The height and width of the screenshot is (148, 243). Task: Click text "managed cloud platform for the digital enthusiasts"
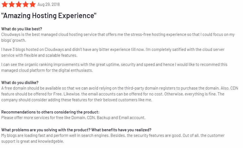point(47,70)
